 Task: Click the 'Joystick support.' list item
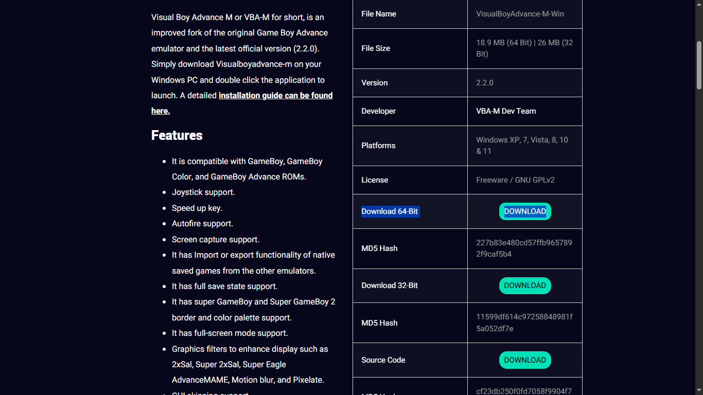(203, 192)
